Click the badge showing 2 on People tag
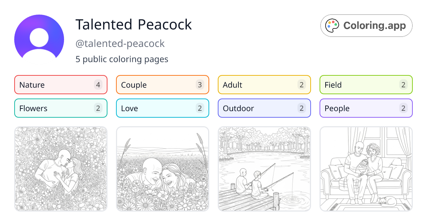Screen dimensions: 427x224 (403, 108)
